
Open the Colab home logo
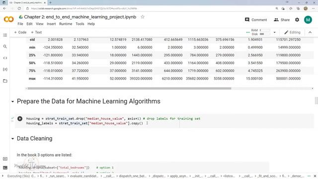pyautogui.click(x=9, y=19)
